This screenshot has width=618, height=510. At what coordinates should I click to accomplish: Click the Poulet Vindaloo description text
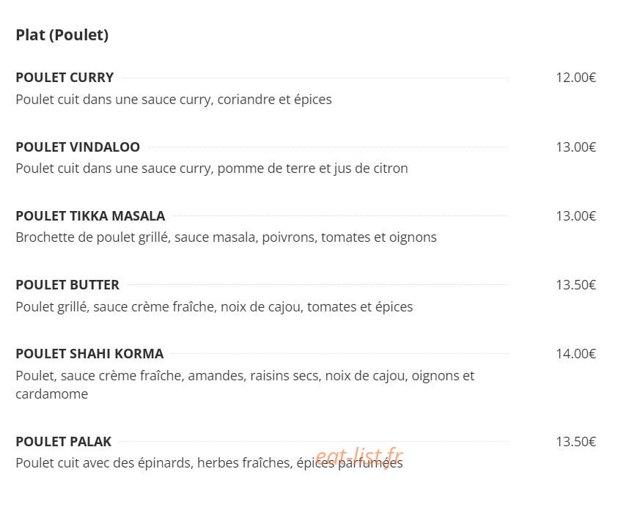[x=212, y=169]
